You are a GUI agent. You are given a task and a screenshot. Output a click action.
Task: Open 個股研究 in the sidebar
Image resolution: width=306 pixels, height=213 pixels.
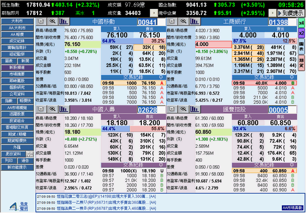click(x=18, y=88)
